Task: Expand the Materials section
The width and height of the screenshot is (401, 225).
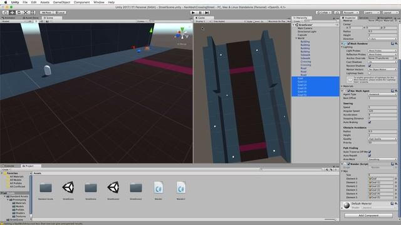Action: coord(342,86)
